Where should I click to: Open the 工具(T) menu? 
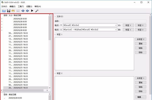tap(21, 7)
